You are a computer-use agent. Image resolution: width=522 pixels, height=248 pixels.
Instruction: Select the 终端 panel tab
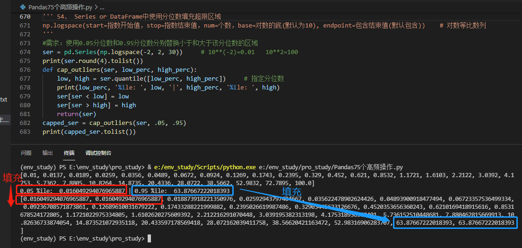pos(69,153)
